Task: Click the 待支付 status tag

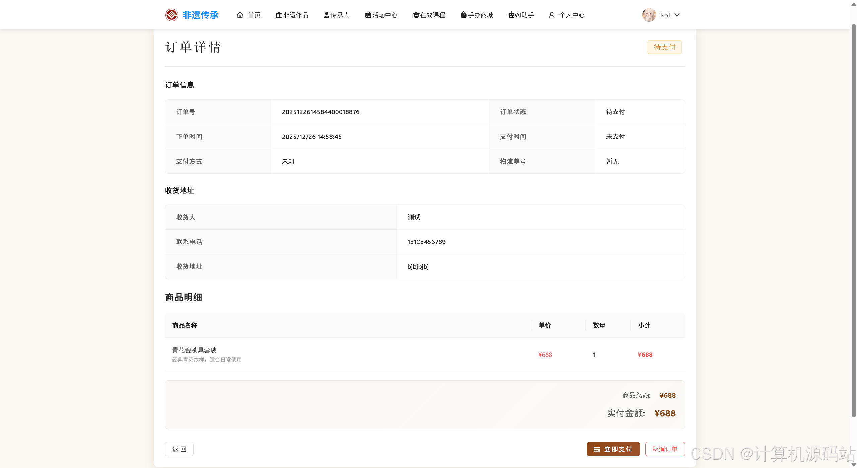Action: tap(664, 47)
